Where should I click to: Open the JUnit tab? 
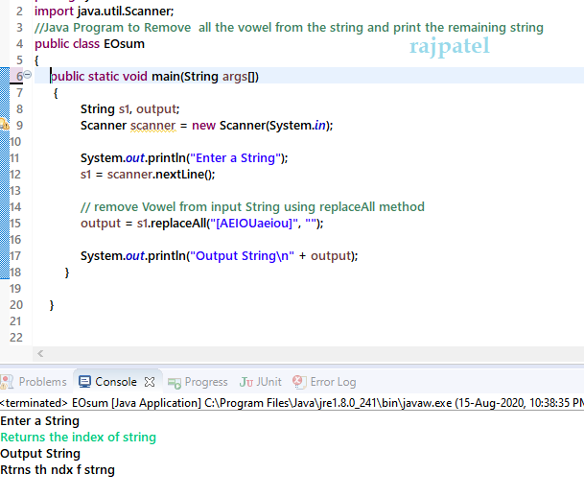269,382
